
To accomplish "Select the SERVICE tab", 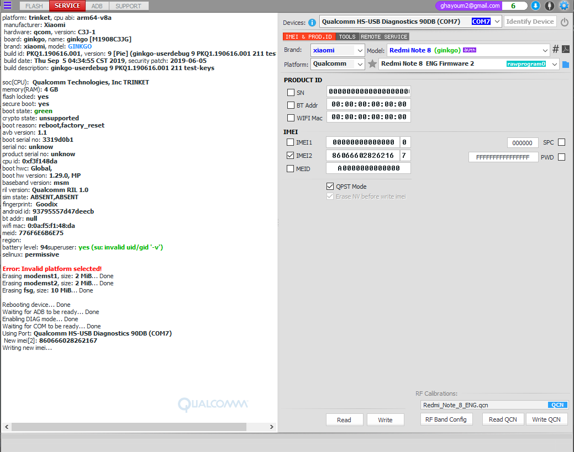I will pos(67,6).
